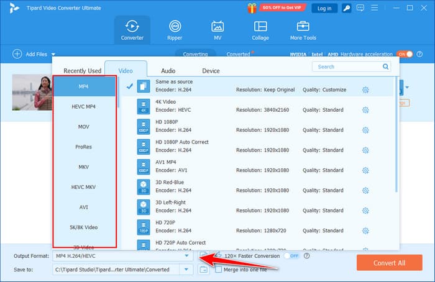The height and width of the screenshot is (282, 435).
Task: Click the Convert All button
Action: coord(389,263)
